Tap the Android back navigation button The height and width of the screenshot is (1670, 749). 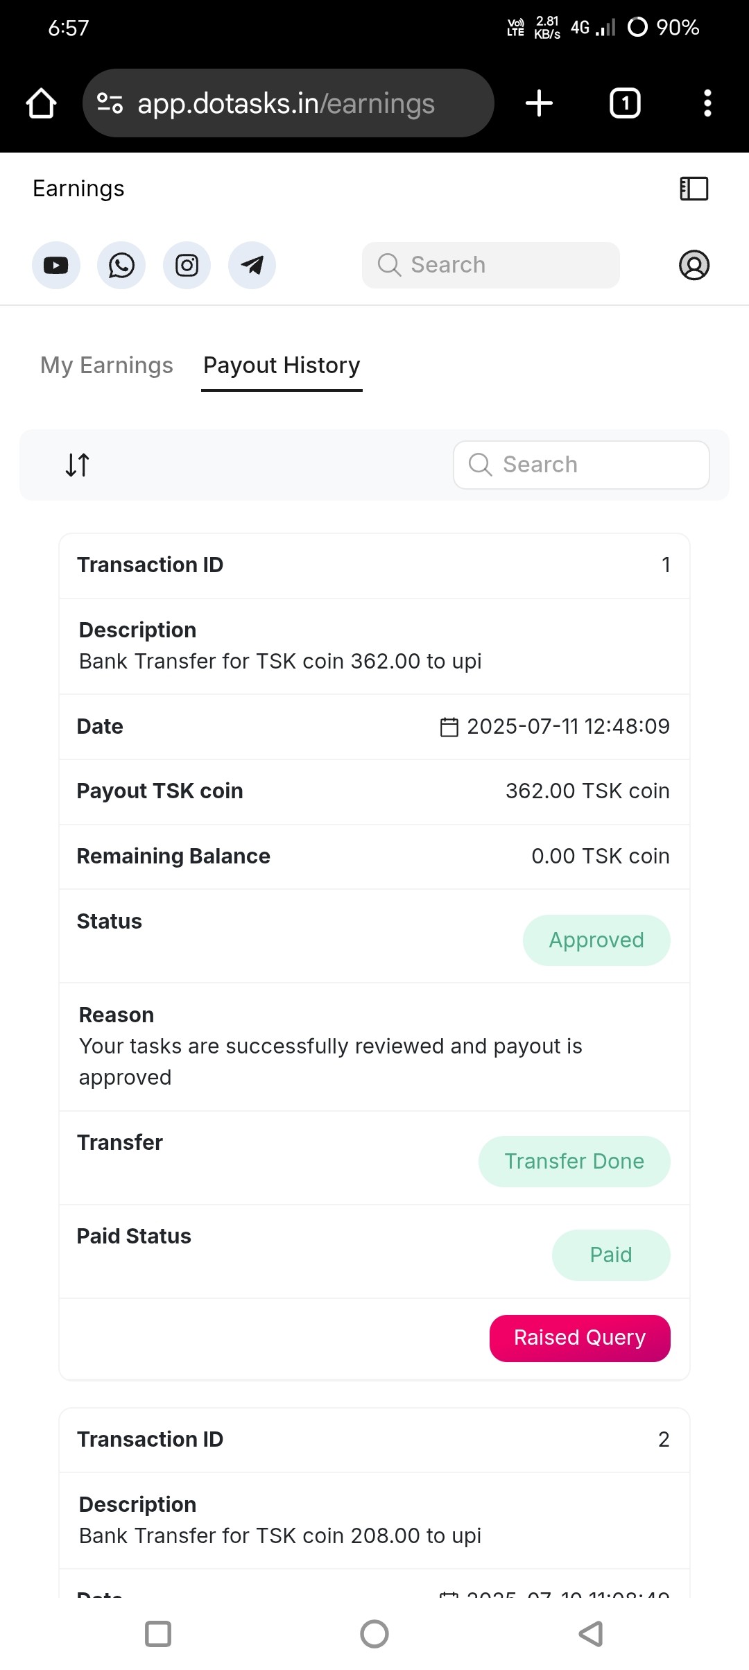[591, 1633]
